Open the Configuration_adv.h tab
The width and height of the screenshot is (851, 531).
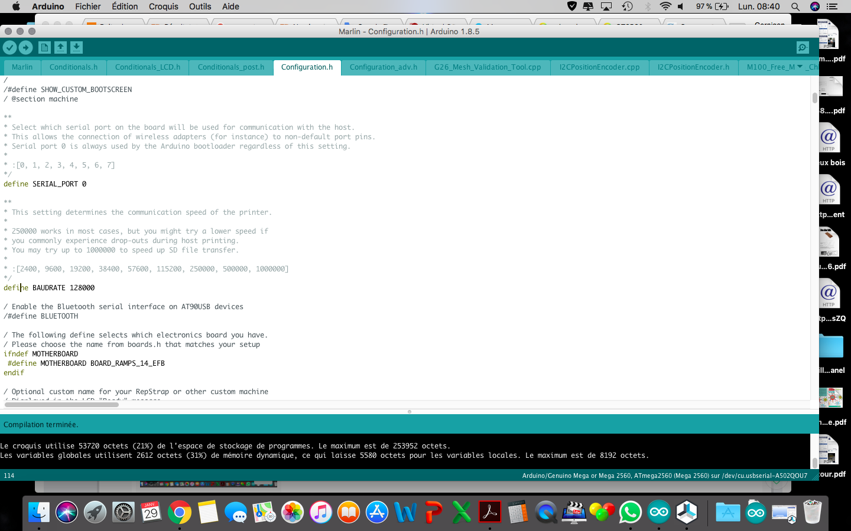pos(384,67)
